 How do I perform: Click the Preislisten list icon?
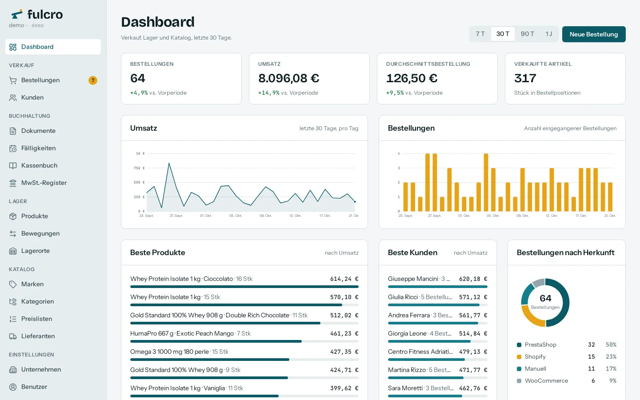click(x=13, y=319)
